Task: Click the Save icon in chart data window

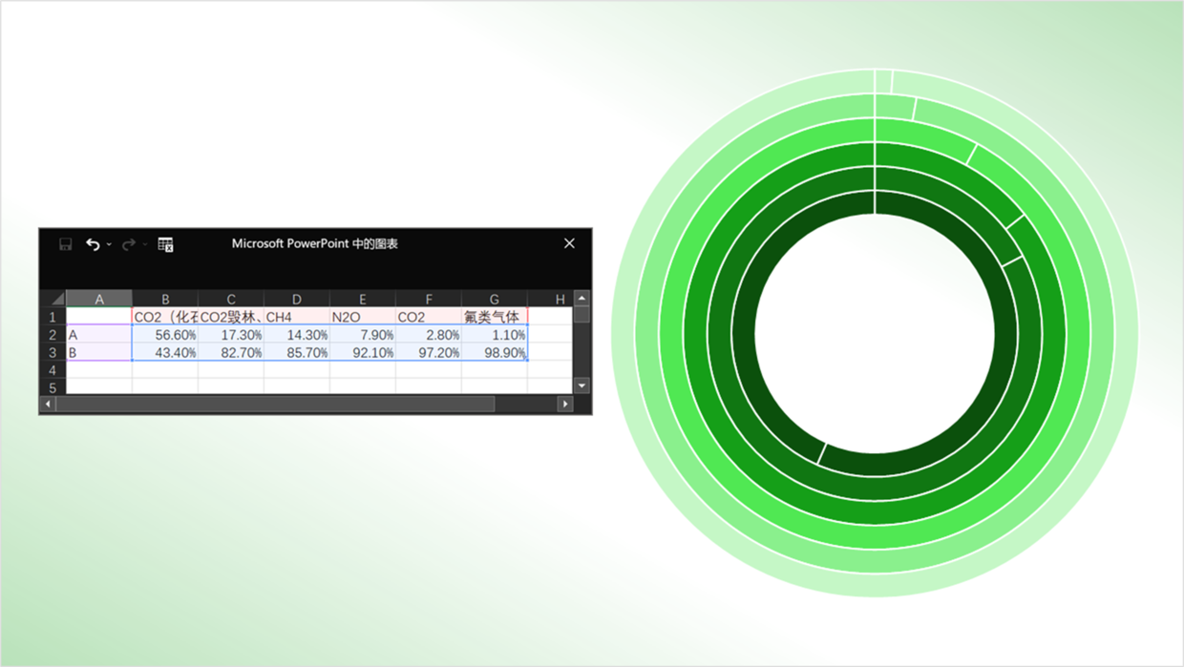Action: tap(65, 244)
